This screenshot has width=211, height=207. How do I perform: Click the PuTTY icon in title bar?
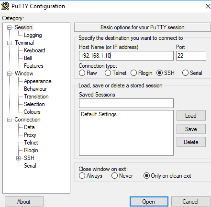coord(5,6)
